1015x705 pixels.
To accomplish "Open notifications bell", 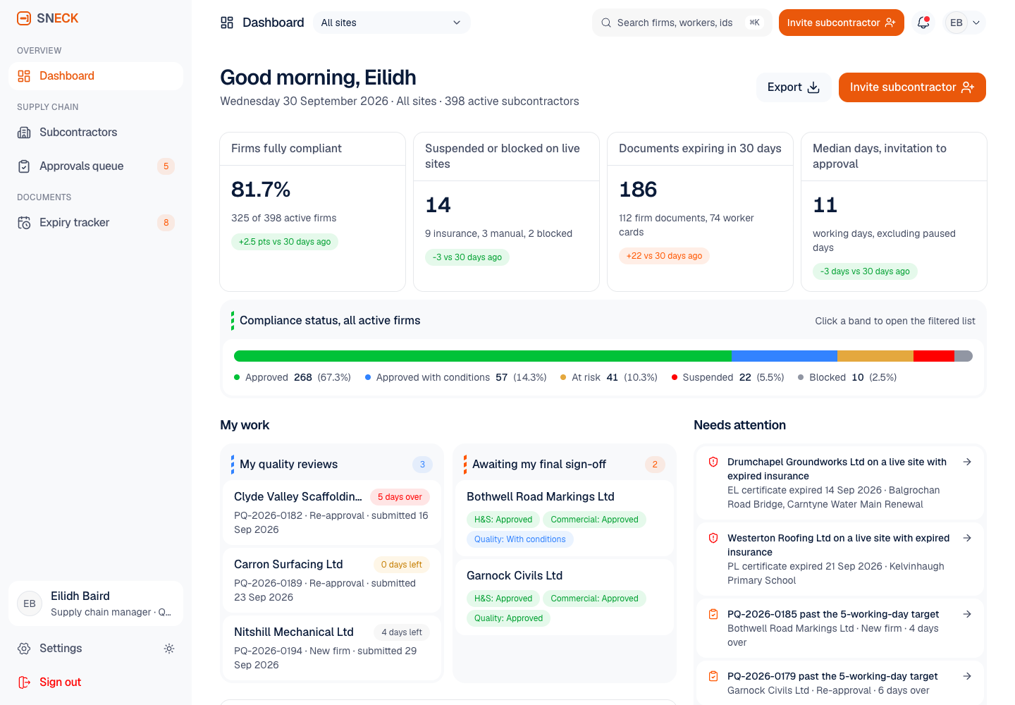I will point(923,23).
